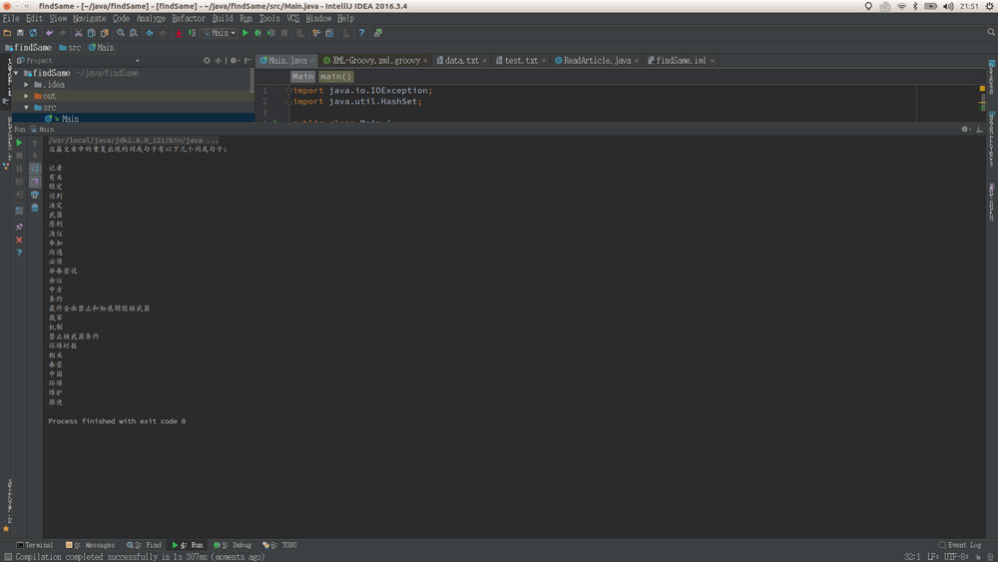Click the Cut scissors icon
The width and height of the screenshot is (998, 562).
click(78, 33)
